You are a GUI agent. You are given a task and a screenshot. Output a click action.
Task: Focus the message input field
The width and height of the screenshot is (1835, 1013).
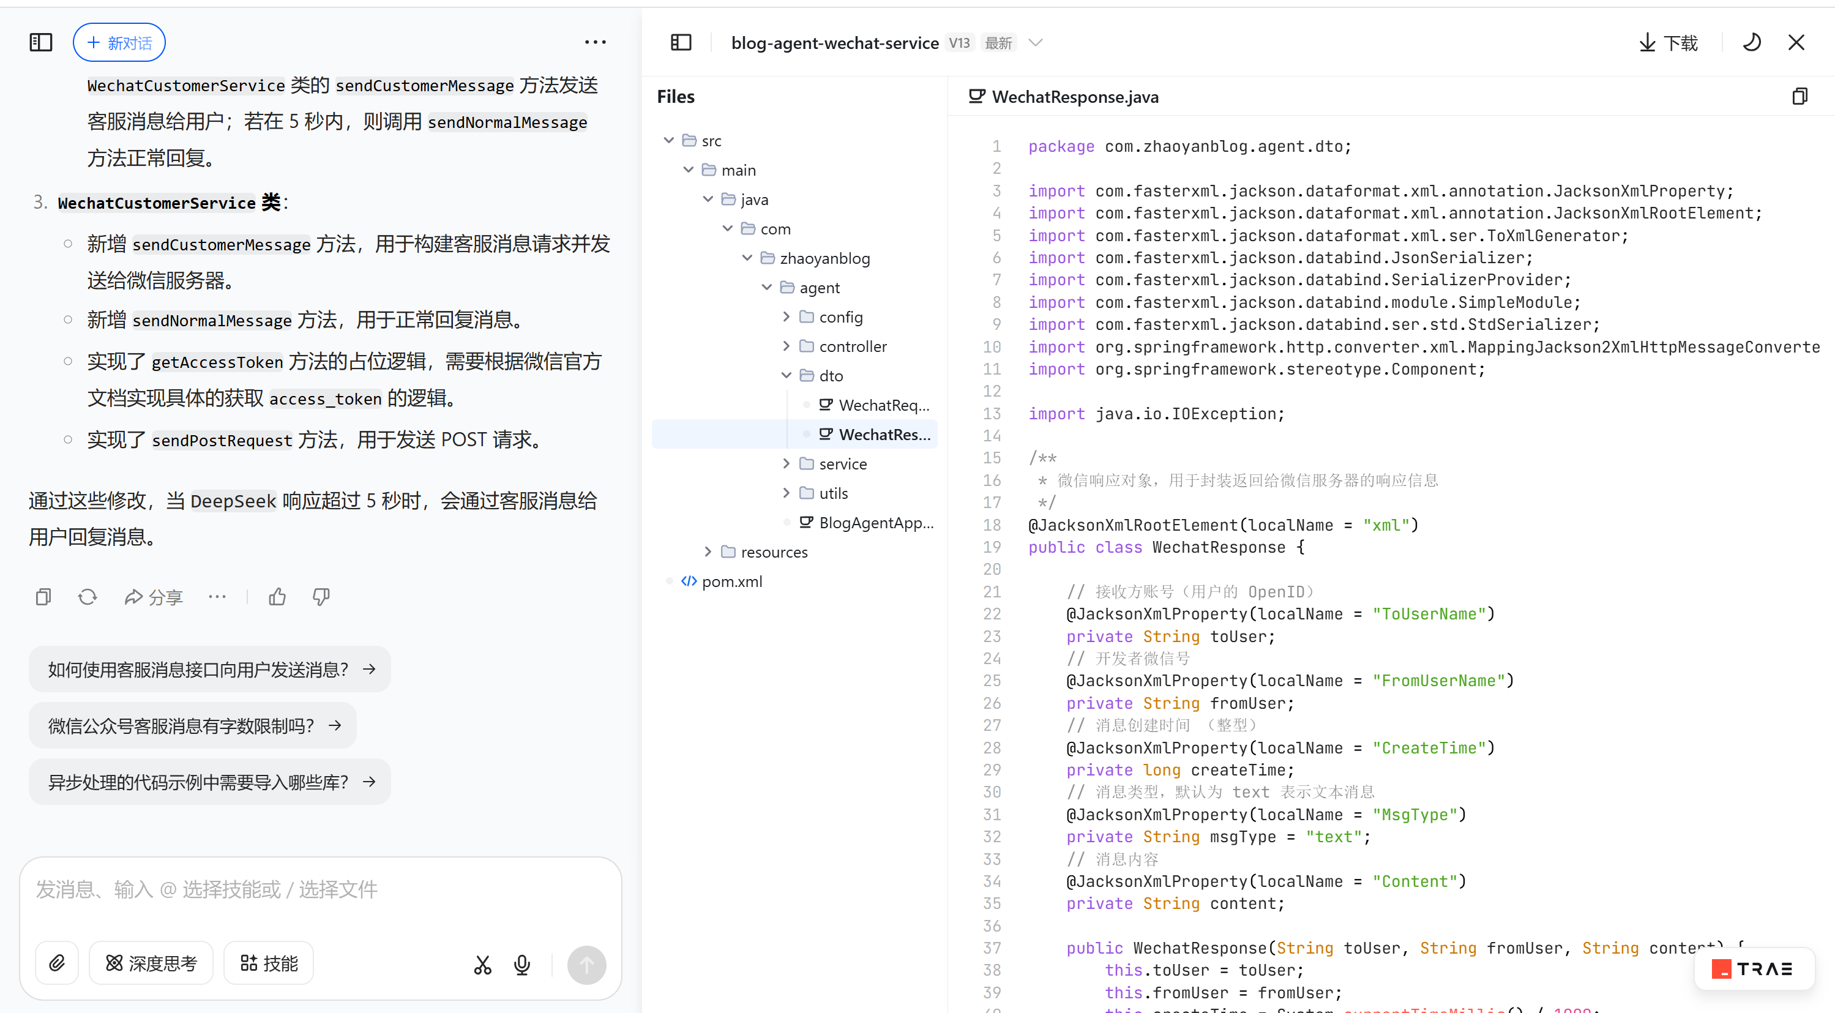pos(321,889)
